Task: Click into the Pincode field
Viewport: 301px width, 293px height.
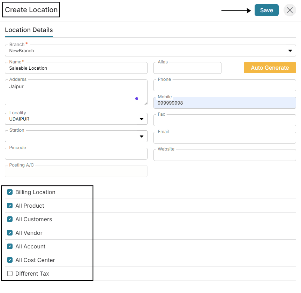Action: 76,154
